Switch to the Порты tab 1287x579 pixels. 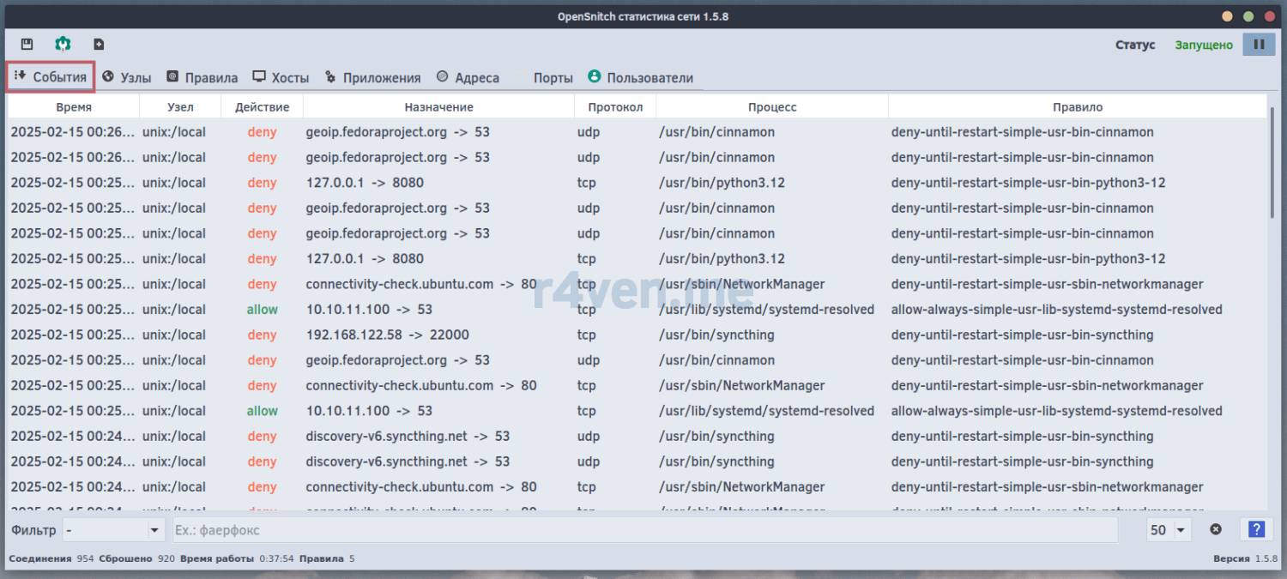(544, 77)
